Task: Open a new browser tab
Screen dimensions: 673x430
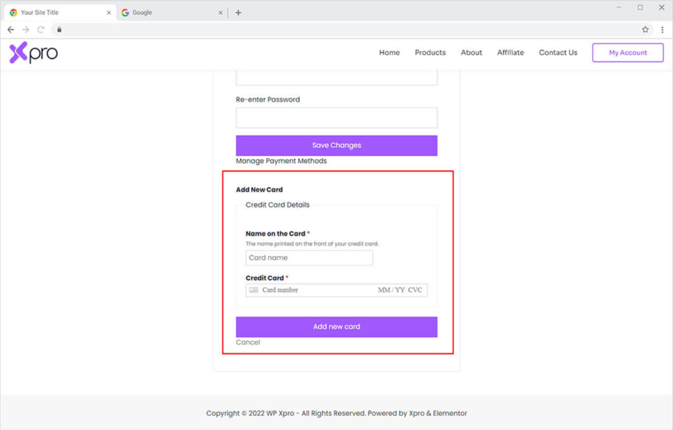Action: point(238,12)
